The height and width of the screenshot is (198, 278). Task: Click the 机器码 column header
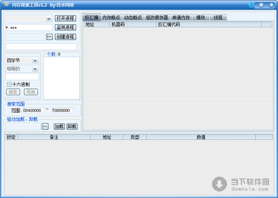tap(133, 25)
